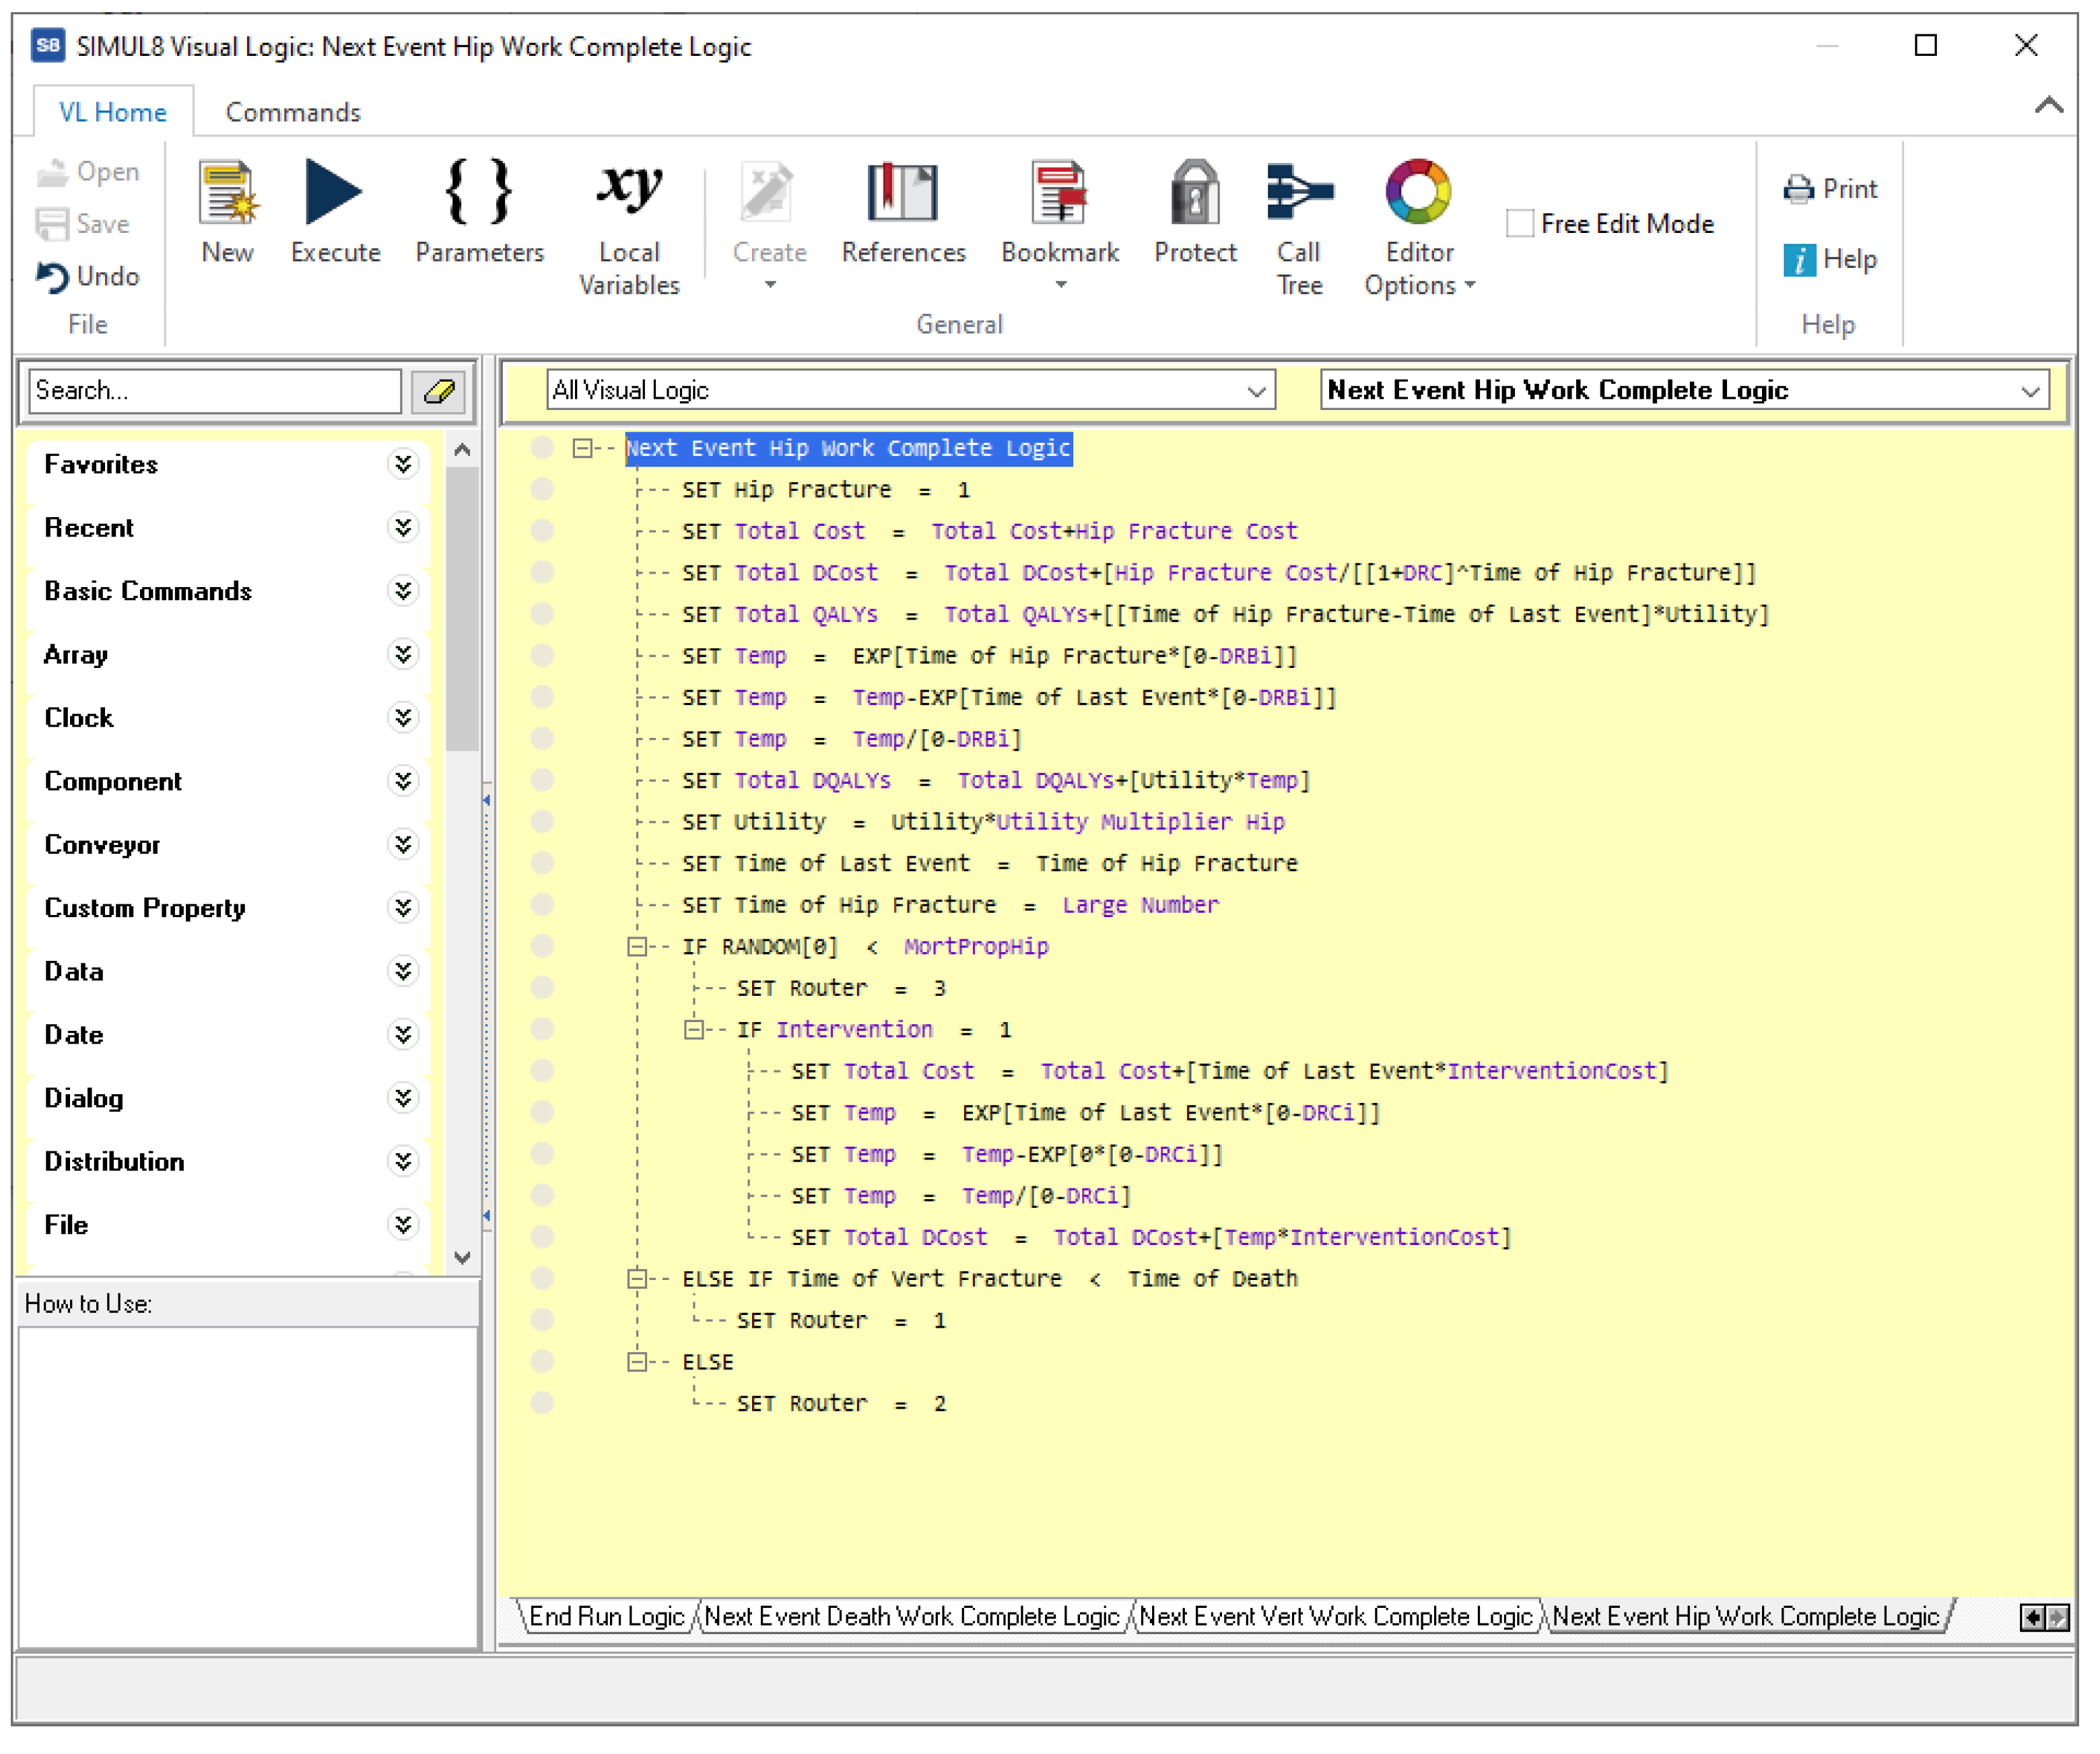Open the End Run Logic tab
Image resolution: width=2100 pixels, height=1754 pixels.
click(x=606, y=1617)
